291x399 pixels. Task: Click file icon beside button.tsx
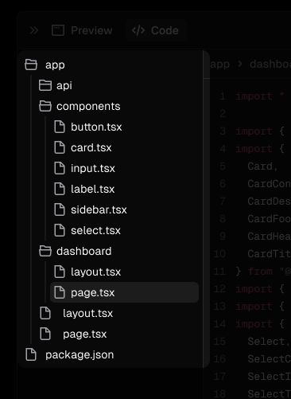pos(60,127)
